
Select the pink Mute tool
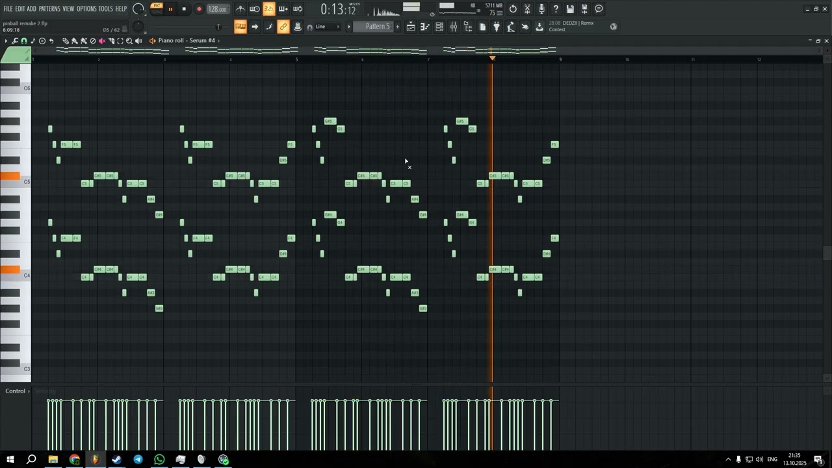[x=102, y=40]
